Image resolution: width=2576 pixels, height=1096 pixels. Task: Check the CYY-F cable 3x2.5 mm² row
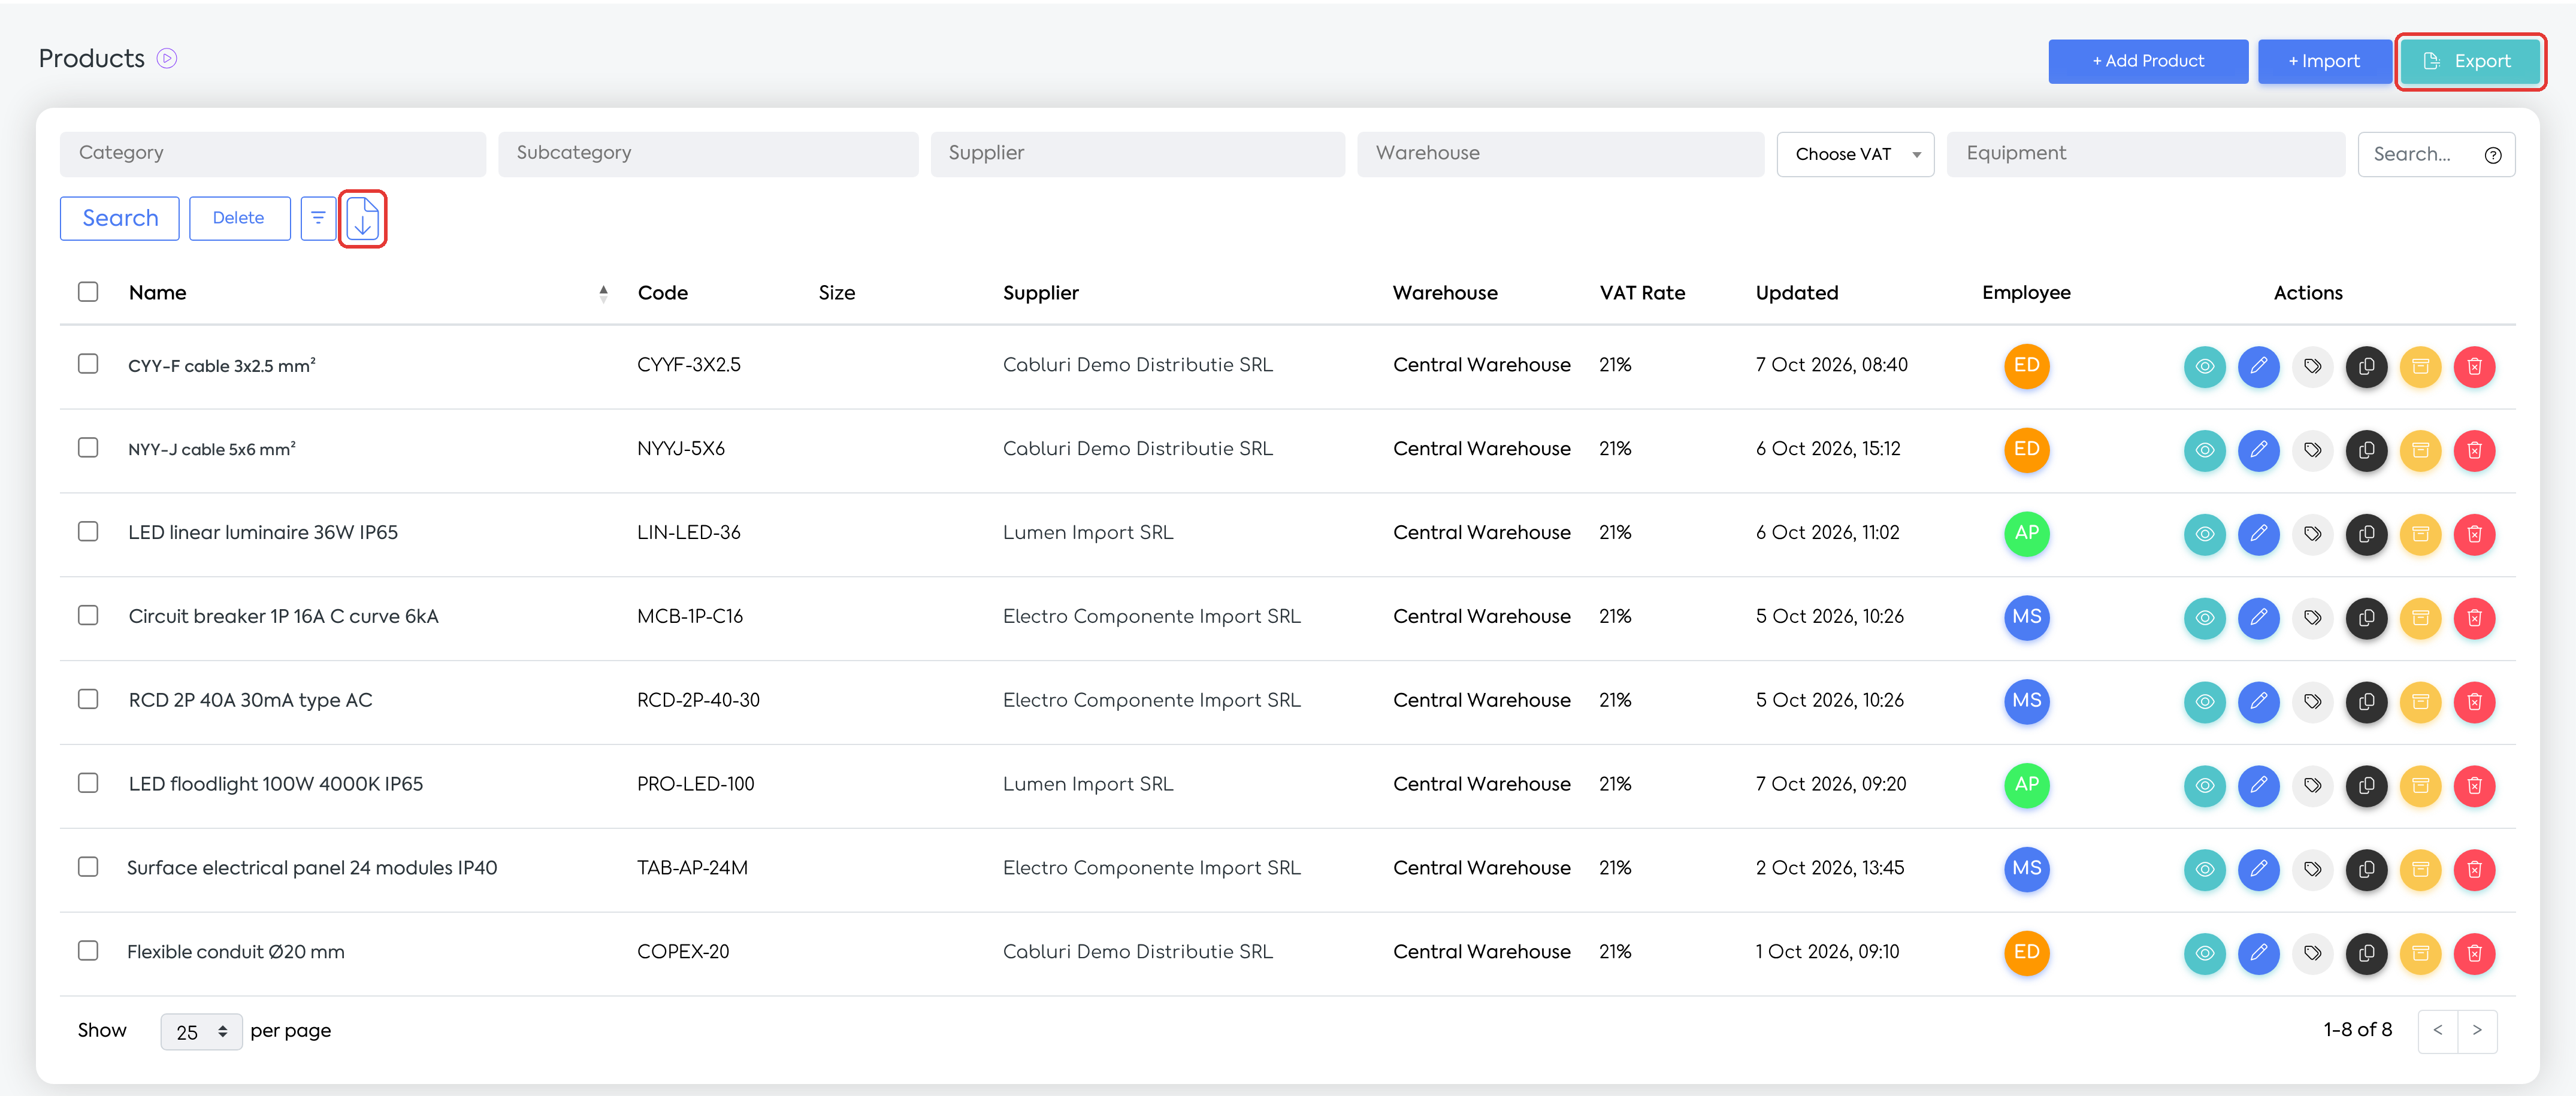[x=88, y=364]
